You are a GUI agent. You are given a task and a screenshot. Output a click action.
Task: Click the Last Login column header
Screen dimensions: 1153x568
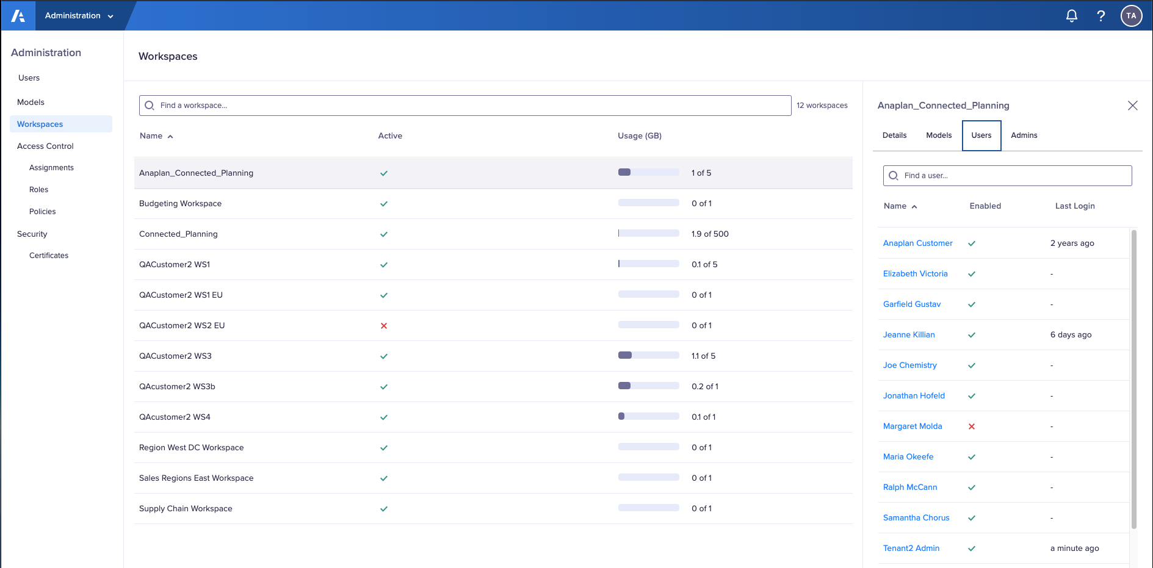1075,206
